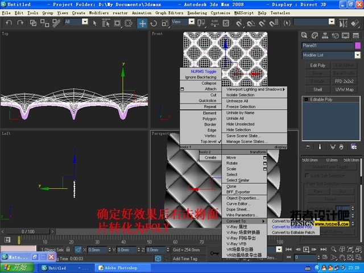Viewport: 364px width, 273px height.
Task: Click UVW Map modifier button
Action: coord(344,90)
